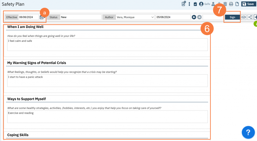Open the three-dot more options menu
The image size is (257, 141).
189,4
